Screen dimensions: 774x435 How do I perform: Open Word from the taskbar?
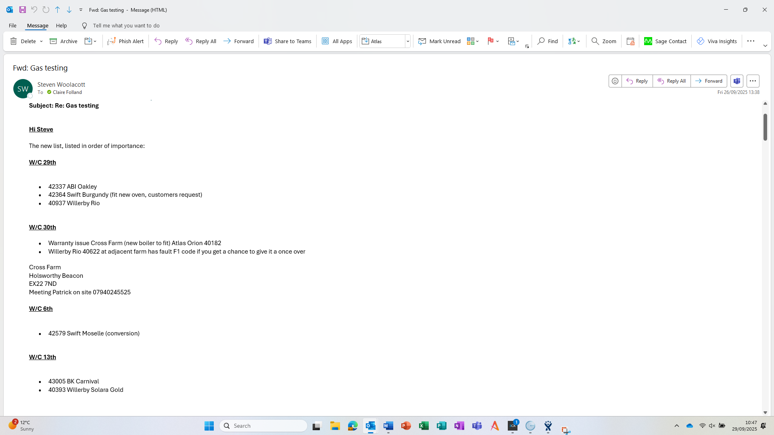click(388, 426)
